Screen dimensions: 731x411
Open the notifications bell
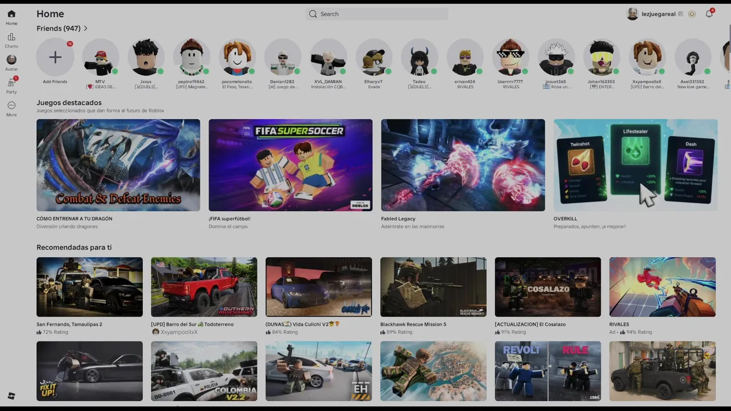click(709, 14)
